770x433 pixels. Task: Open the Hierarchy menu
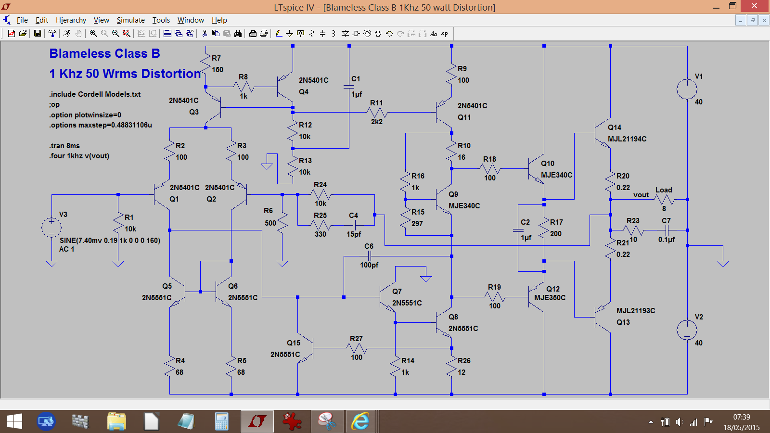(71, 20)
